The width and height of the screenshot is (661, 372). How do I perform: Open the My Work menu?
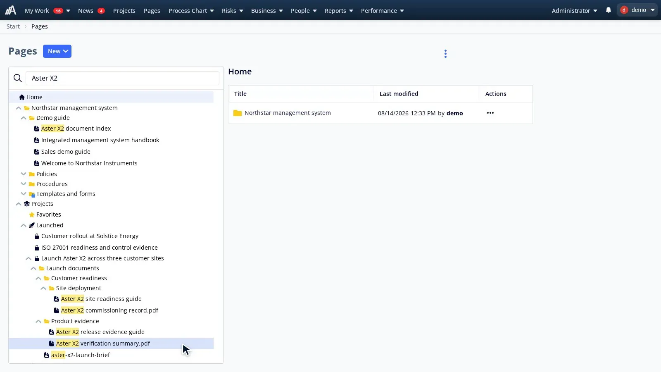(x=47, y=10)
